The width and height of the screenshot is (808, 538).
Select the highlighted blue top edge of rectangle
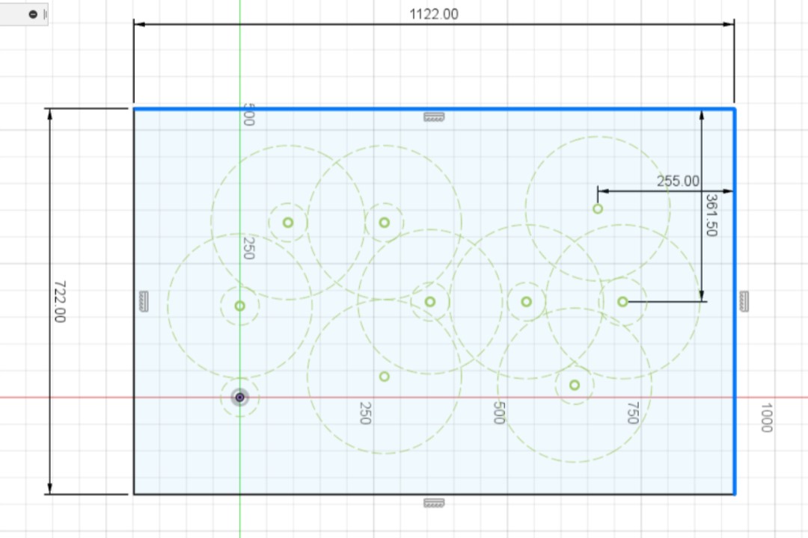(x=434, y=109)
